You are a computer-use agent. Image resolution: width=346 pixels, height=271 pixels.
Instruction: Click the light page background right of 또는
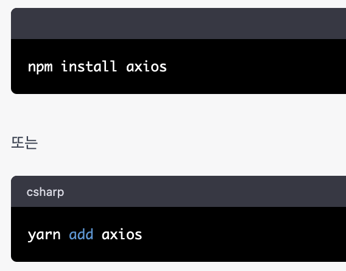pos(192,143)
